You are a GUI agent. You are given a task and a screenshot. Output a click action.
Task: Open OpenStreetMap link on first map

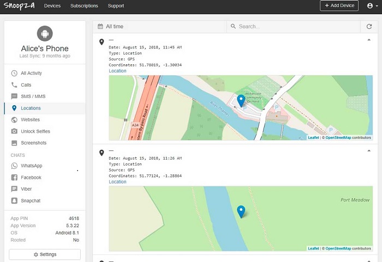tap(338, 138)
